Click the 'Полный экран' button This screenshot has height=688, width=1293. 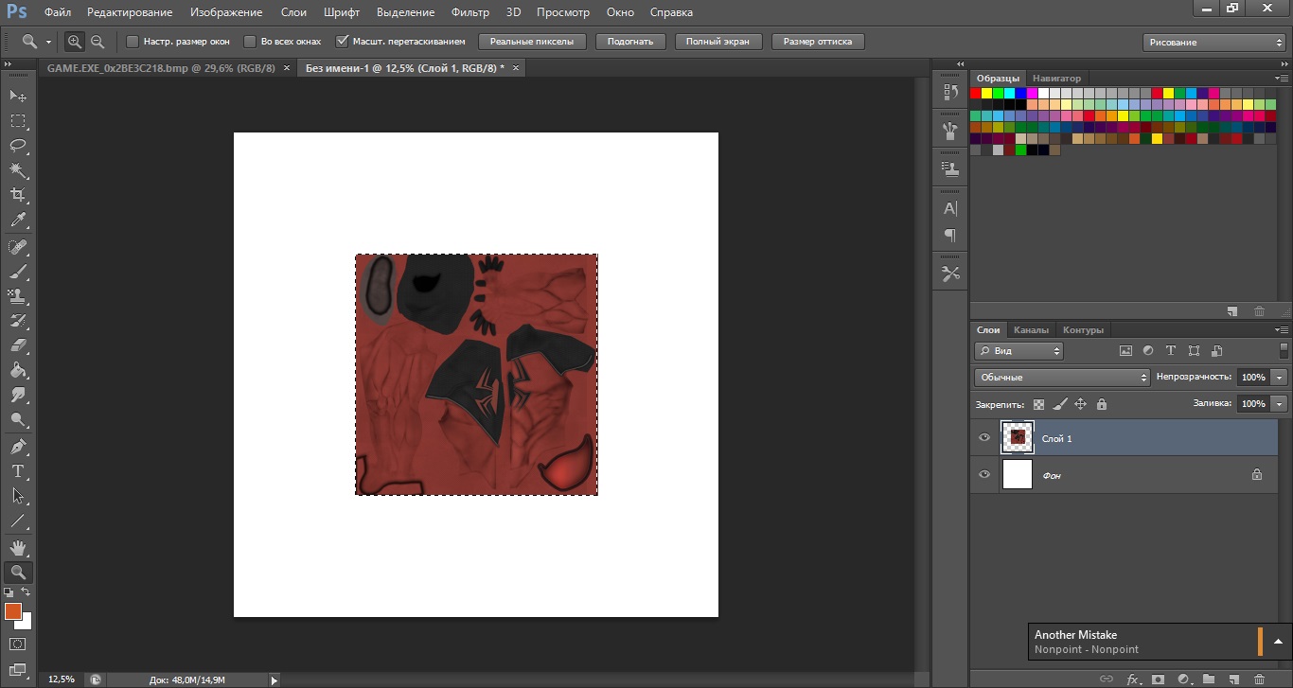point(717,42)
